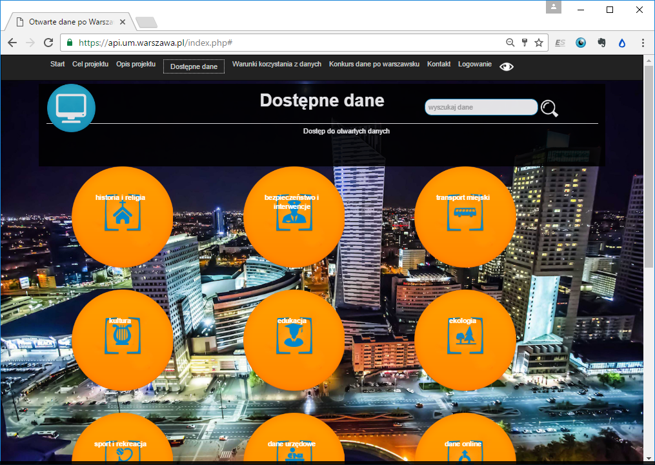Click the wyszukaj dane search field

click(x=481, y=107)
